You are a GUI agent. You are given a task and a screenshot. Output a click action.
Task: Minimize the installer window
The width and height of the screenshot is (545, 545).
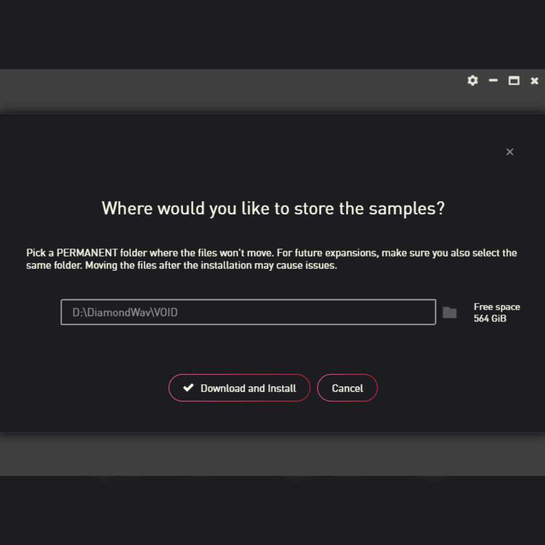tap(493, 81)
